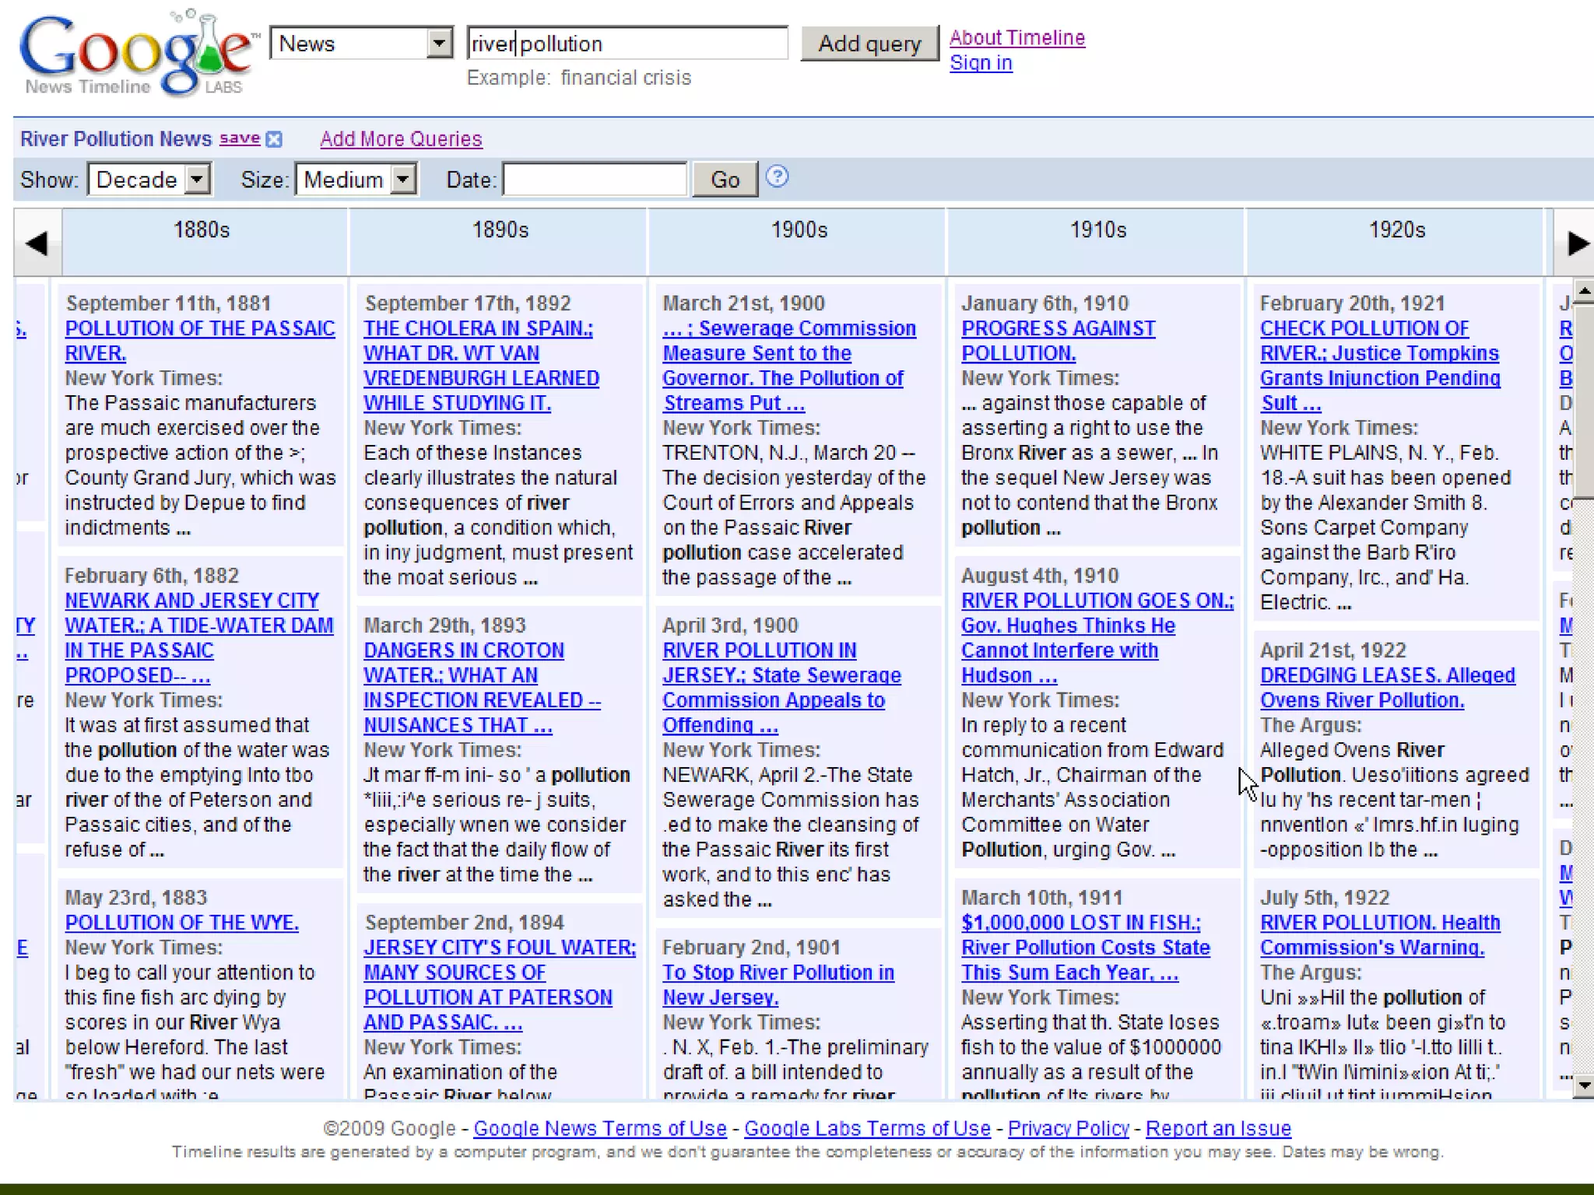Image resolution: width=1594 pixels, height=1195 pixels.
Task: Open the About Timeline link
Action: (1016, 37)
